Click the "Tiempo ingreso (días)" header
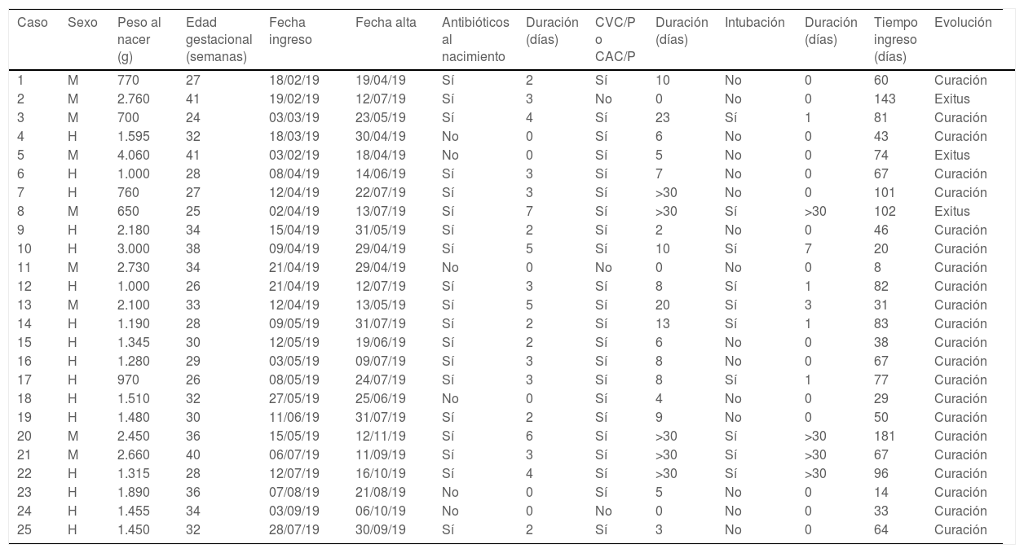The height and width of the screenshot is (553, 1024). tap(895, 40)
